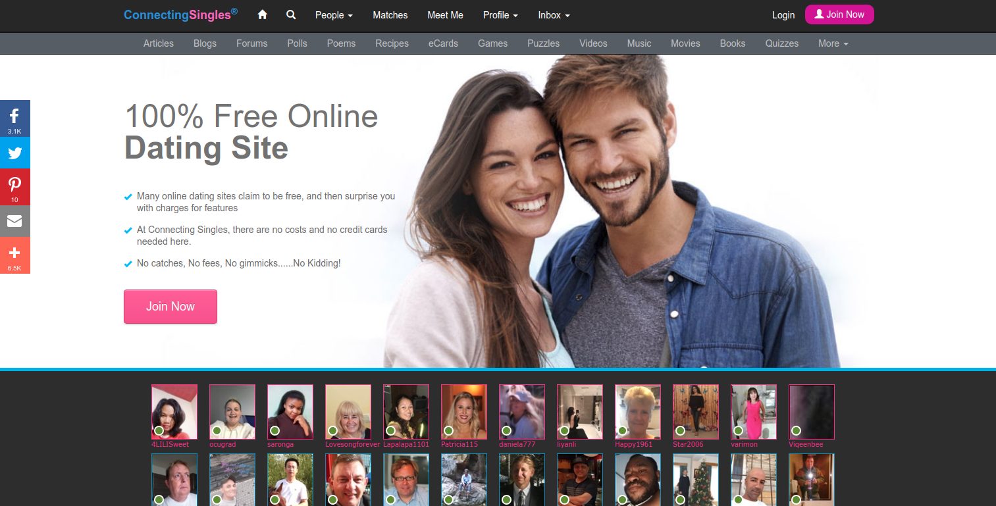996x506 pixels.
Task: Open liyanli's profile photo
Action: [580, 412]
